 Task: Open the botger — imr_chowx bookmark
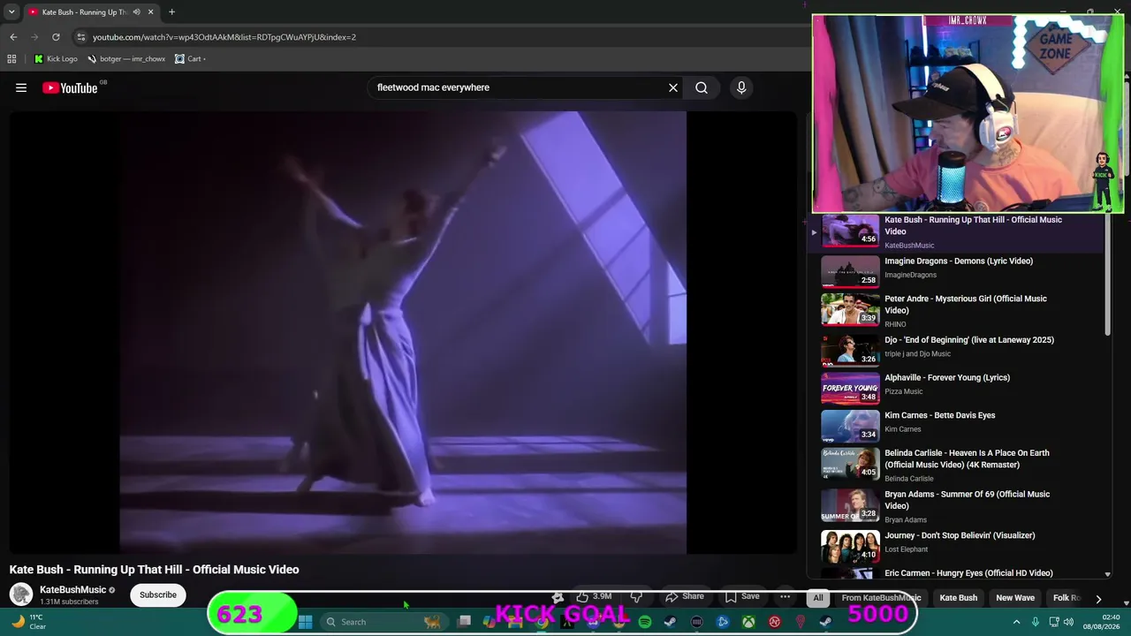[x=126, y=59]
